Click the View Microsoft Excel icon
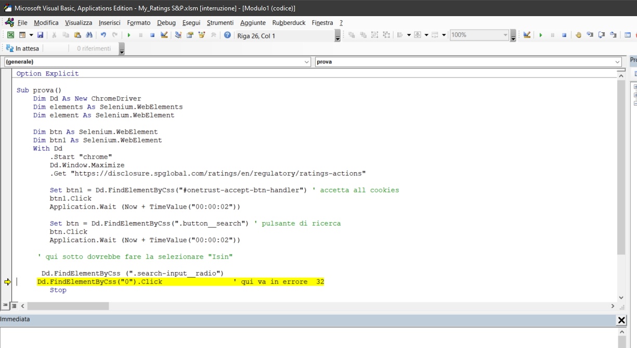Screen dimensions: 637x348 [10, 35]
